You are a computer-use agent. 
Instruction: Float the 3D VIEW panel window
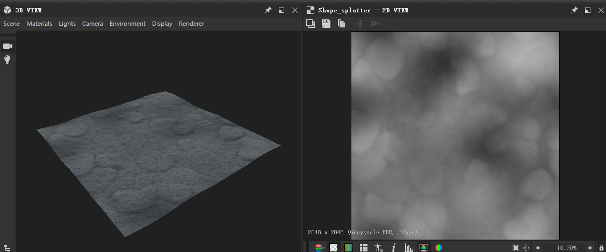[282, 10]
